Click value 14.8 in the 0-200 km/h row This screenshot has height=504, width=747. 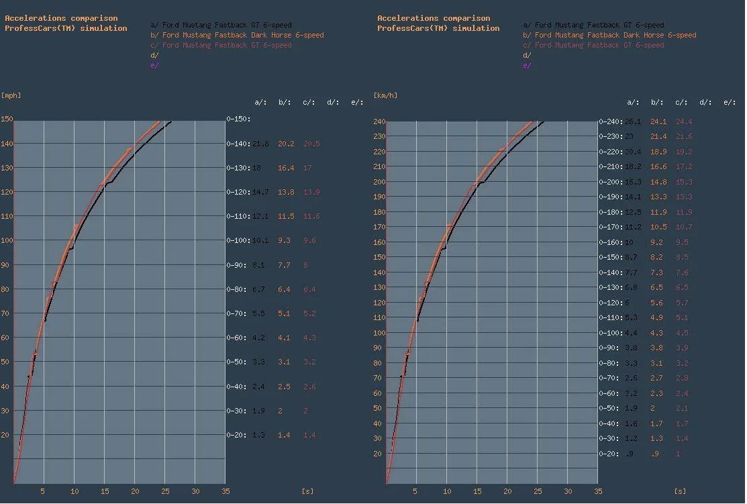coord(658,182)
